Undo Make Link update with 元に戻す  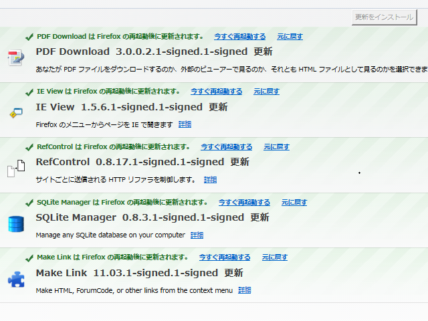[x=275, y=257]
